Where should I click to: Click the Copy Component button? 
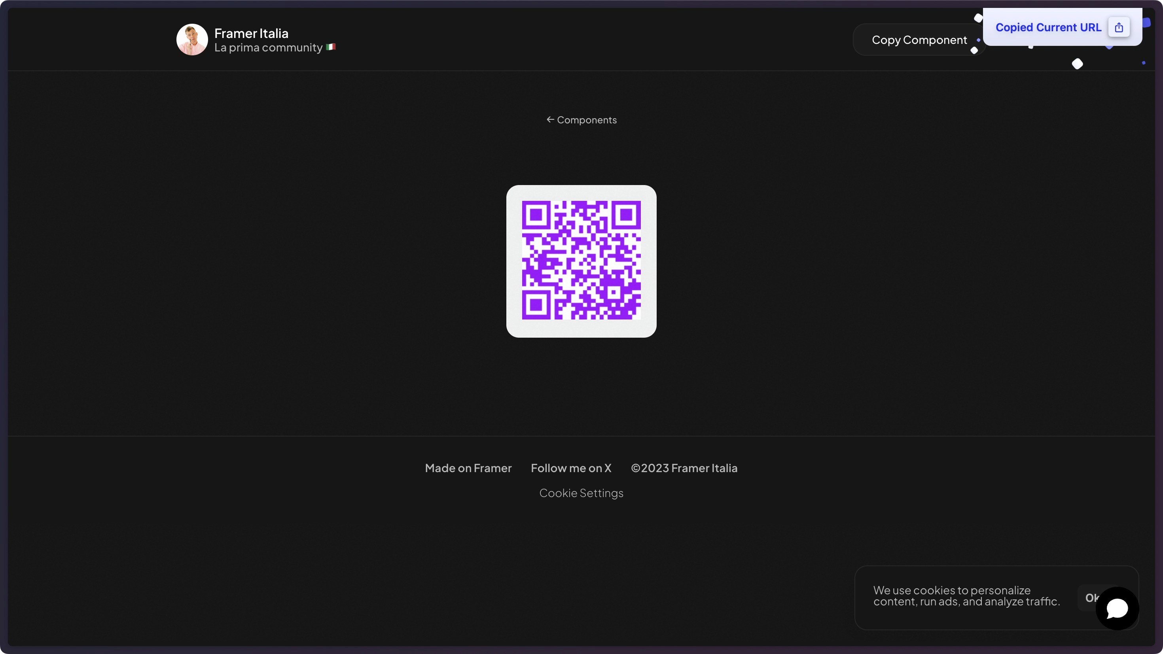pyautogui.click(x=919, y=40)
